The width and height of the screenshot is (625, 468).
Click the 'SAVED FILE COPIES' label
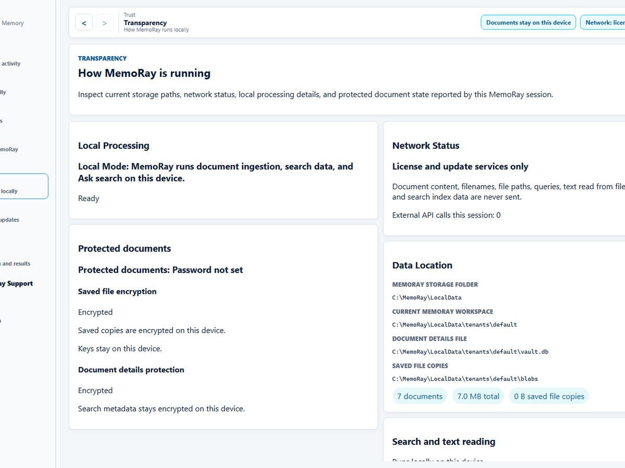(x=420, y=366)
